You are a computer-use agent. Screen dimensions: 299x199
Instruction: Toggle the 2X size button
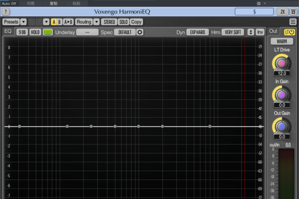tap(283, 12)
